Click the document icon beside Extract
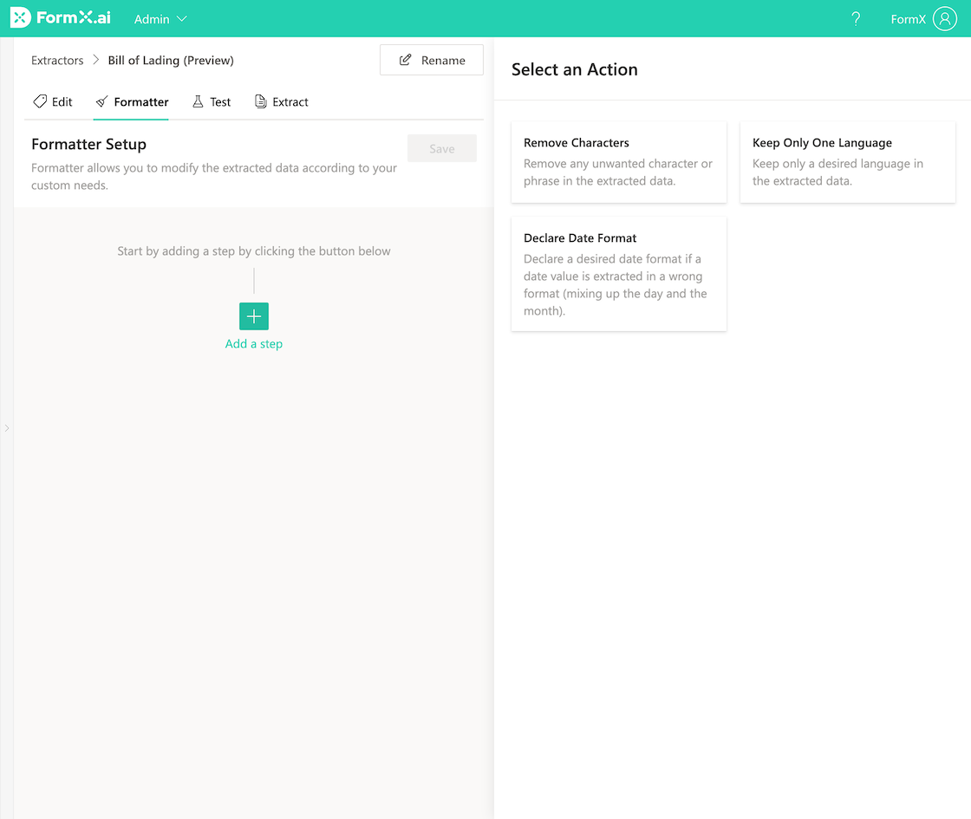 [260, 101]
